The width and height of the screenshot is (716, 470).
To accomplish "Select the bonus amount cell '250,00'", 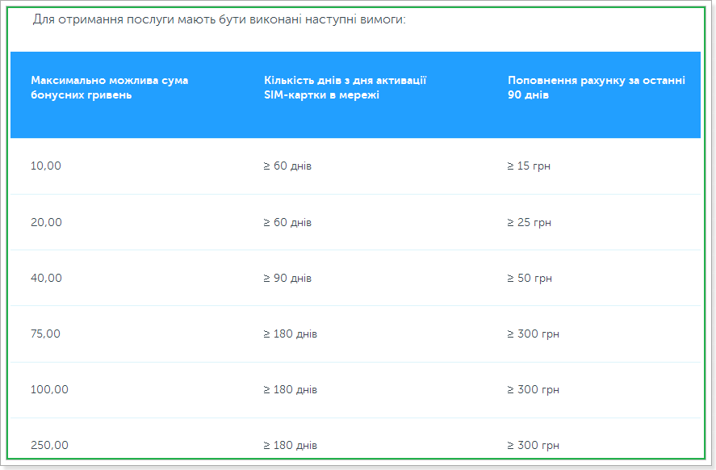I will coord(49,445).
